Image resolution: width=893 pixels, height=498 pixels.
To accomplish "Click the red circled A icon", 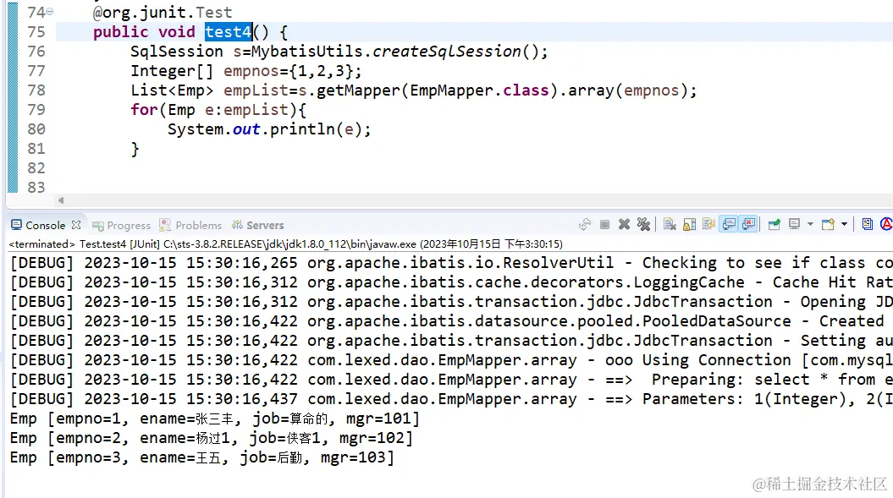I will coord(886,225).
